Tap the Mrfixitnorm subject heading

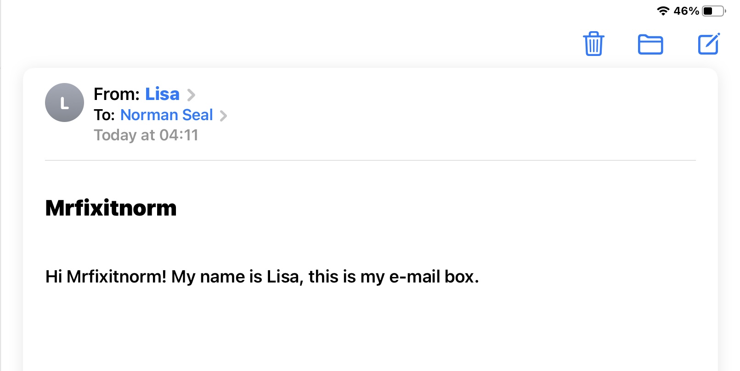(111, 208)
